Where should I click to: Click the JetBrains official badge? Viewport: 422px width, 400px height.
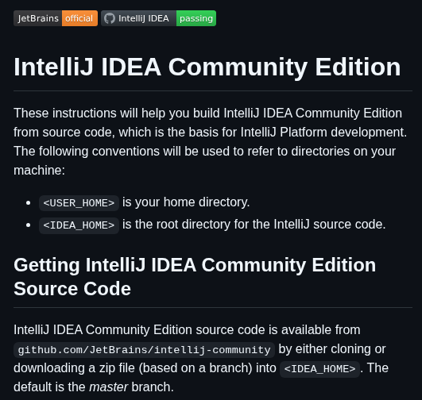[56, 18]
